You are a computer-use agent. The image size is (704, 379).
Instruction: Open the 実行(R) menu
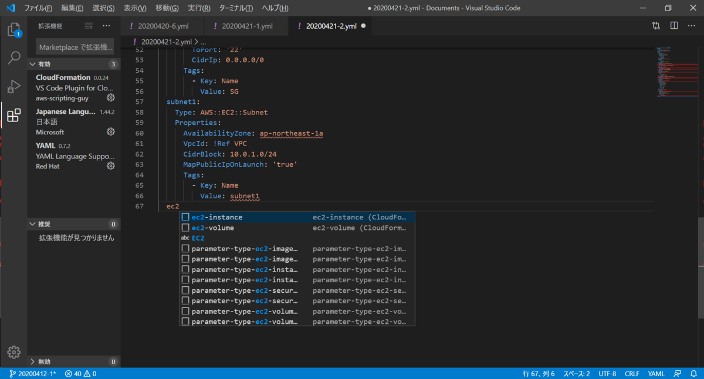click(199, 8)
